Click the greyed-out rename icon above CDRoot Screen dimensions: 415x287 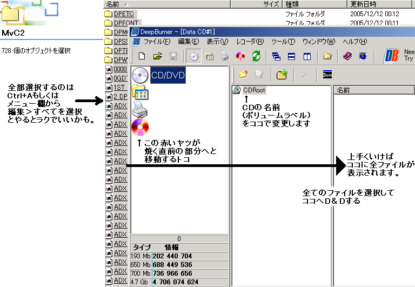coord(259,75)
